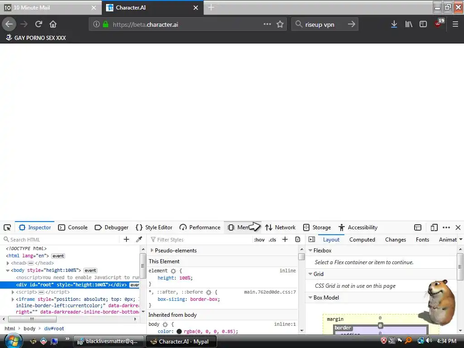The image size is (464, 348).
Task: Toggle the three-pane inspector layout
Action: (x=312, y=239)
